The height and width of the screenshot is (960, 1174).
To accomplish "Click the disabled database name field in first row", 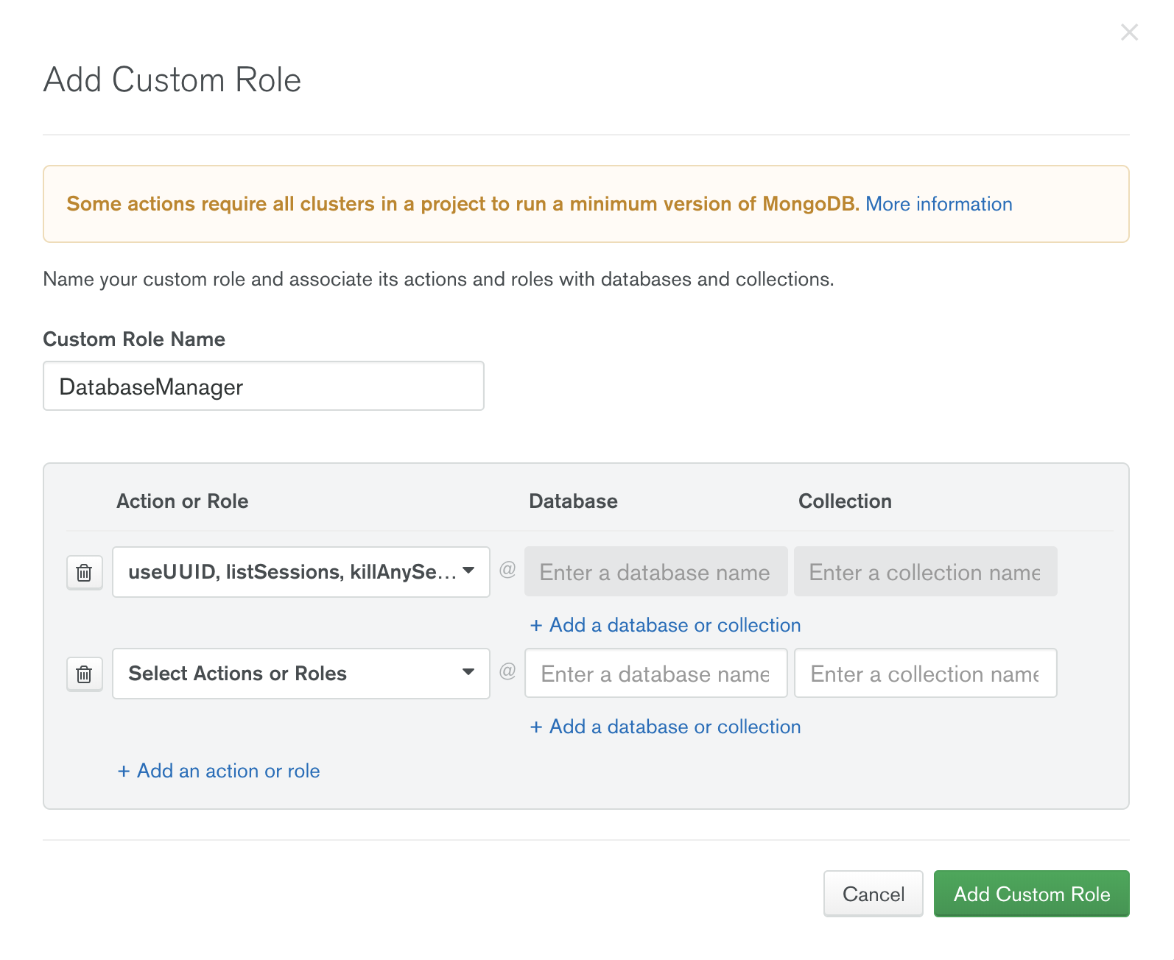I will coord(656,571).
